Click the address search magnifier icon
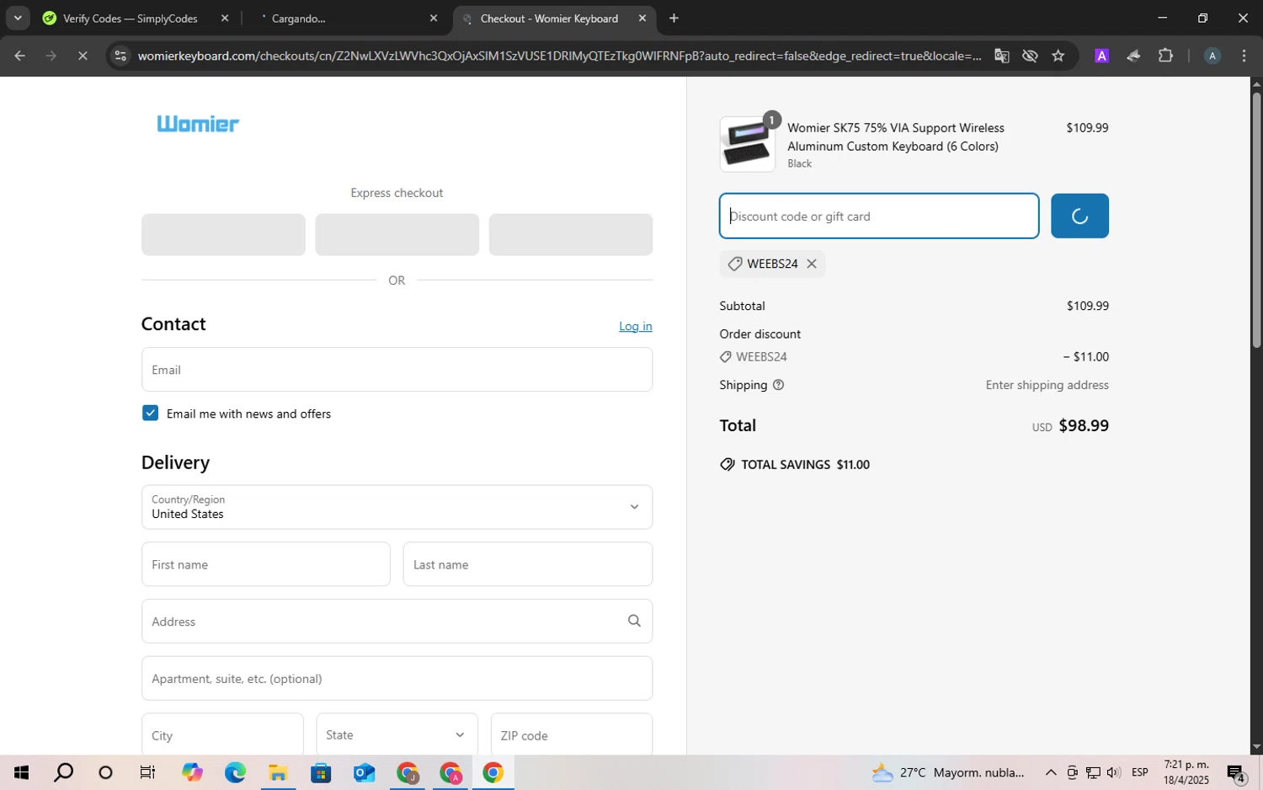1263x790 pixels. point(634,621)
